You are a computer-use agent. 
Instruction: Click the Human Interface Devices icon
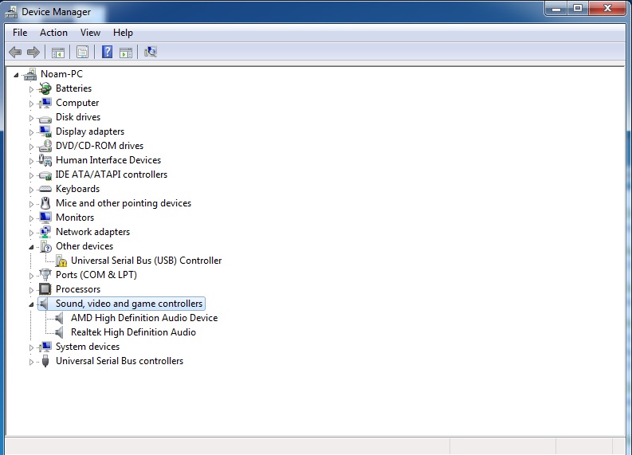pyautogui.click(x=45, y=160)
